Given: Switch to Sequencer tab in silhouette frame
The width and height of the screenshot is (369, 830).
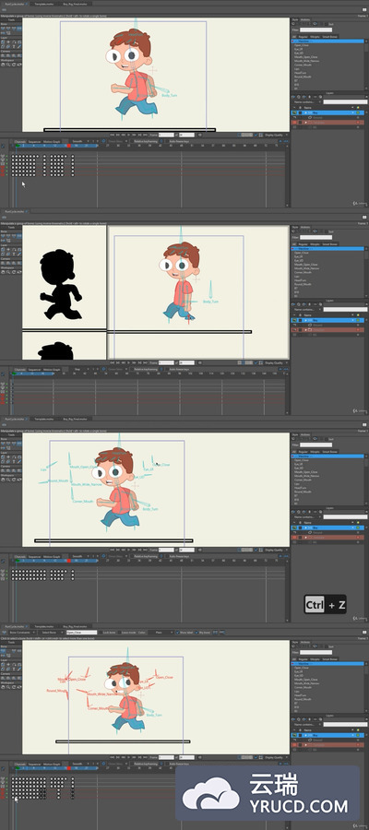Looking at the screenshot, I should [34, 370].
